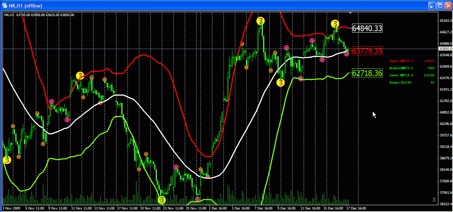Select the yellow 3 marker below 9 Dec candles

pos(280,82)
